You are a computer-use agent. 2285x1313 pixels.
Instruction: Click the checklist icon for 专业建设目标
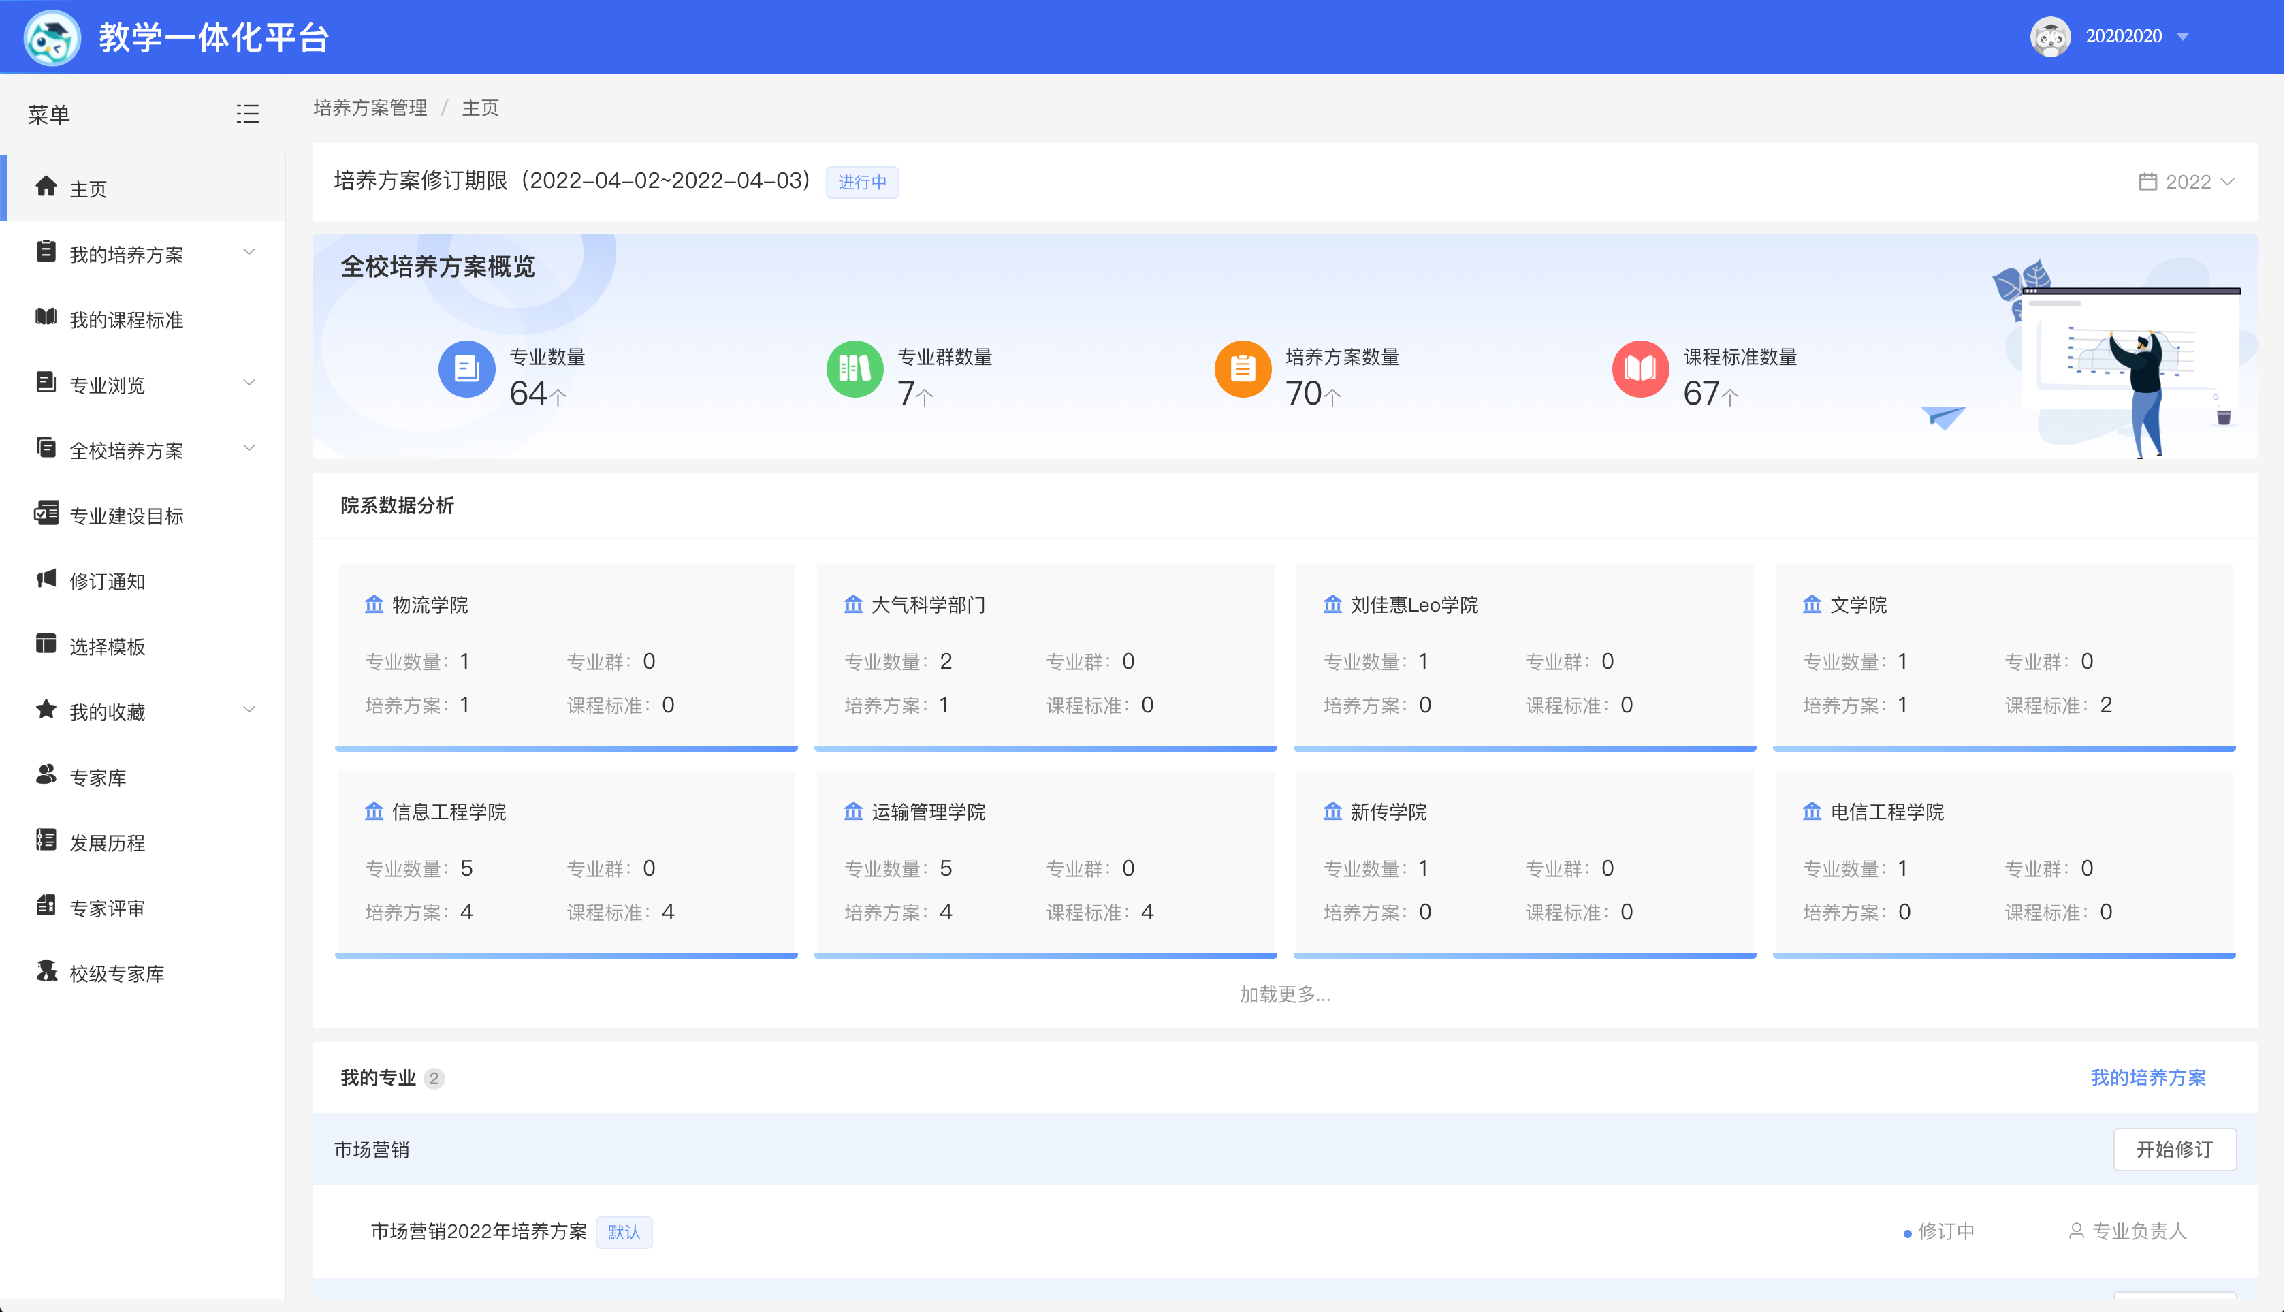click(x=46, y=513)
